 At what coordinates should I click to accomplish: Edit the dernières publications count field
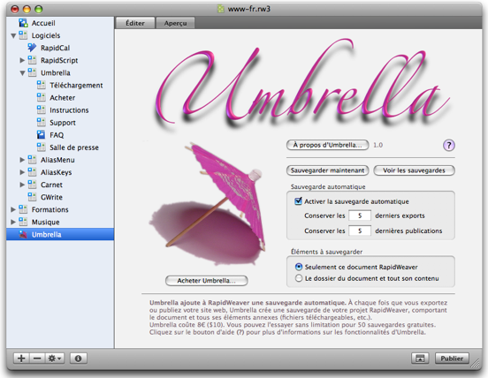click(360, 231)
